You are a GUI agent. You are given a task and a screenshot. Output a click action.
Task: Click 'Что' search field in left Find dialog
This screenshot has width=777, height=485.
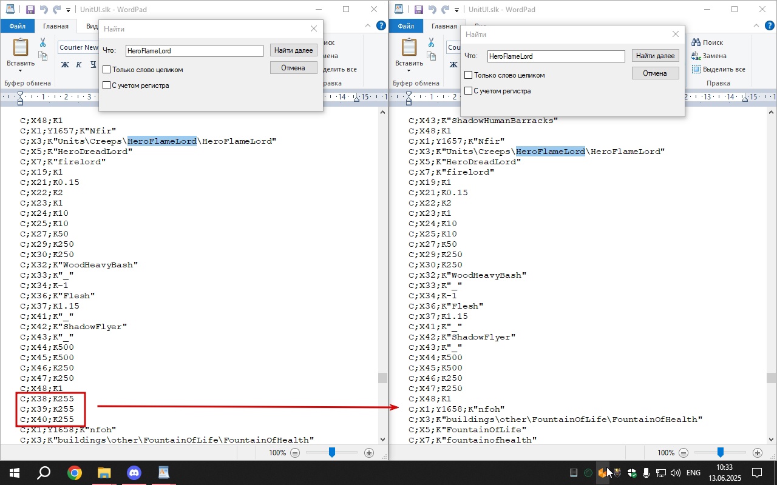tap(194, 51)
